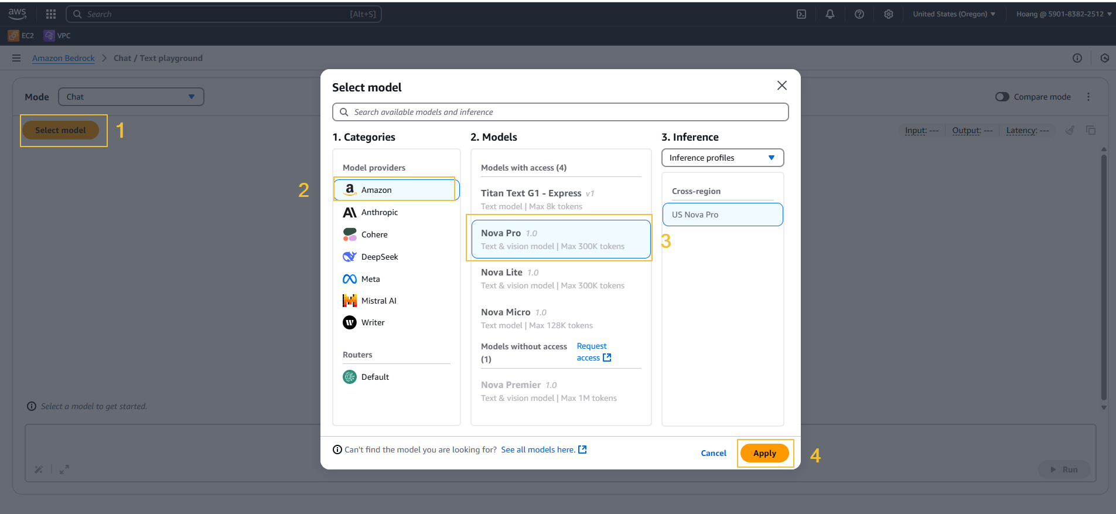Open the hamburger navigation menu
This screenshot has width=1116, height=514.
[x=16, y=58]
